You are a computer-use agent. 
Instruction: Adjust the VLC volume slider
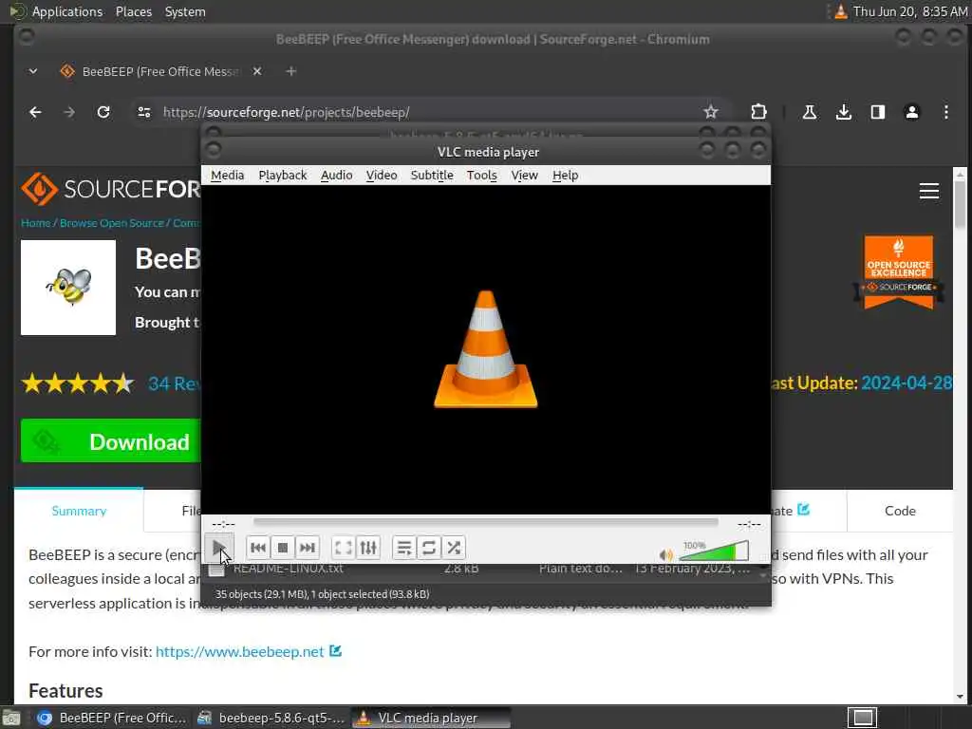click(x=714, y=551)
